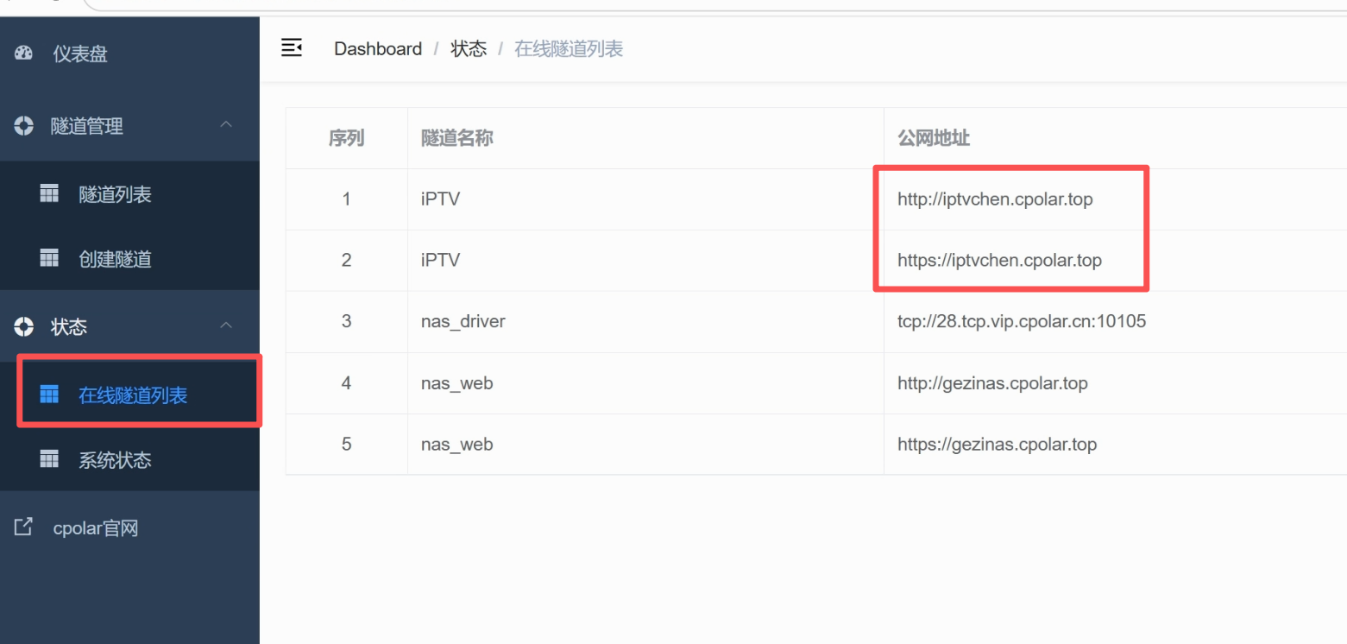Click the 隧道列表 table icon
This screenshot has width=1347, height=644.
click(x=49, y=193)
